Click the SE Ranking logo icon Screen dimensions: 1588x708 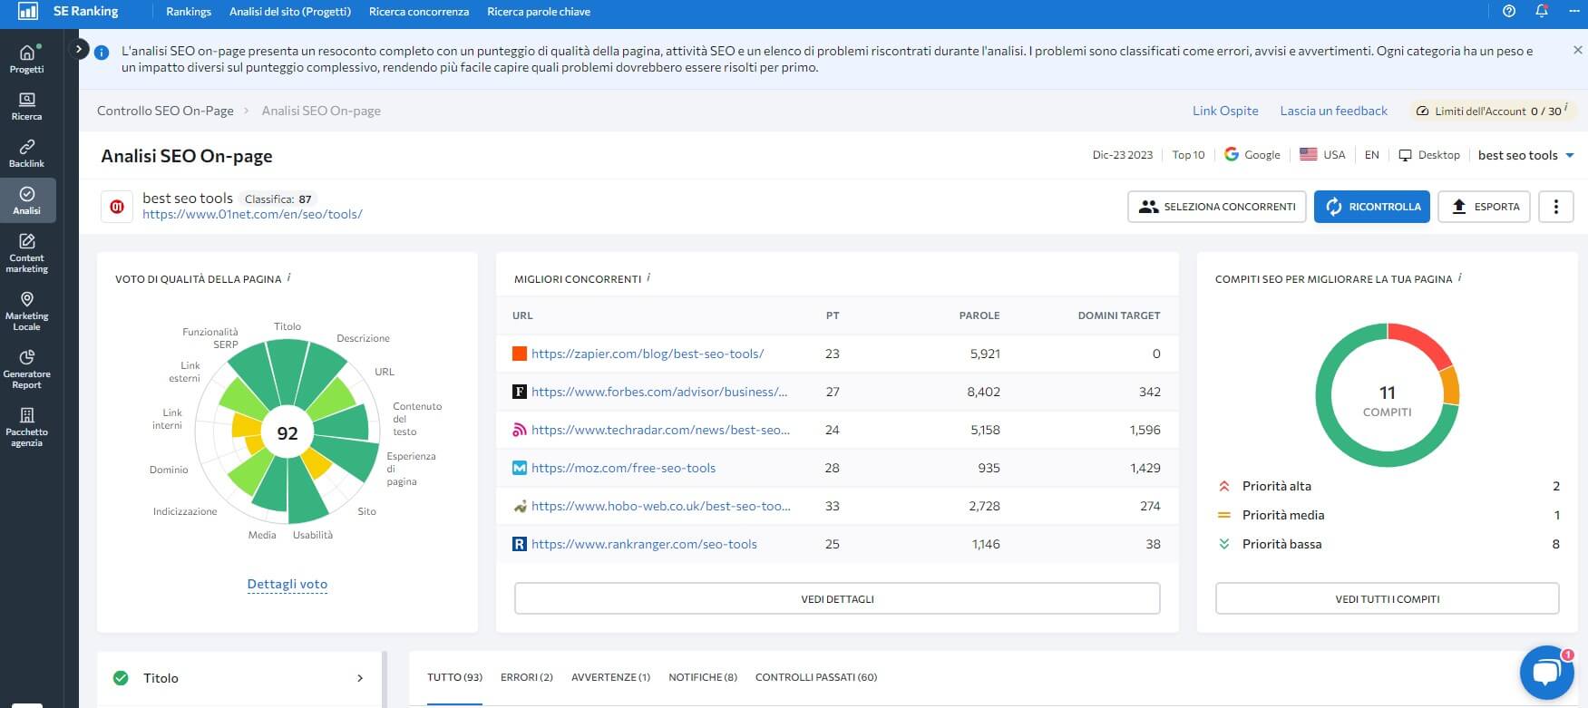(28, 12)
